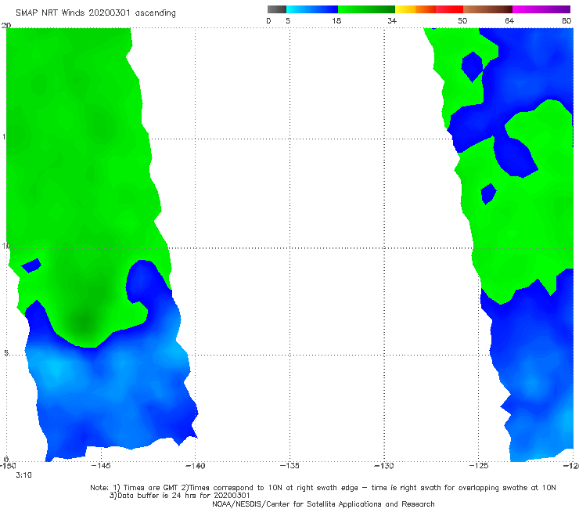This screenshot has width=579, height=509.
Task: Click the colorbar label "64"
Action: tap(509, 20)
